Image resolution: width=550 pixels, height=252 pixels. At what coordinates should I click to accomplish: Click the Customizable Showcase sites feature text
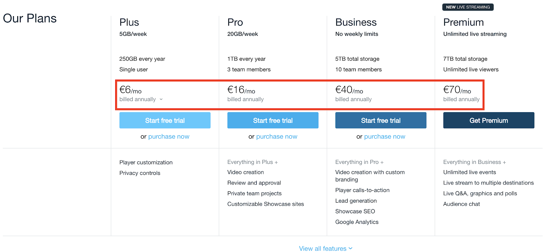click(266, 204)
